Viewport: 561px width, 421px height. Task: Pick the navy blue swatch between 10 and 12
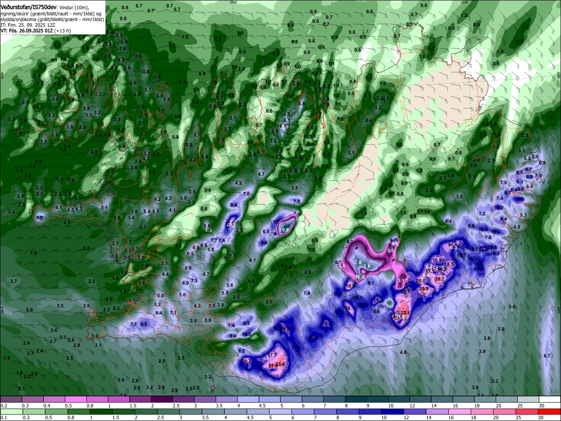393,412
